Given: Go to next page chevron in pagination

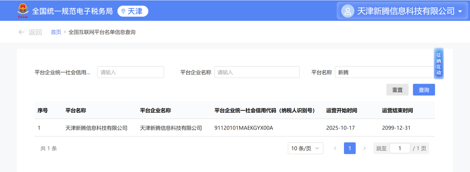Looking at the screenshot, I should 364,148.
